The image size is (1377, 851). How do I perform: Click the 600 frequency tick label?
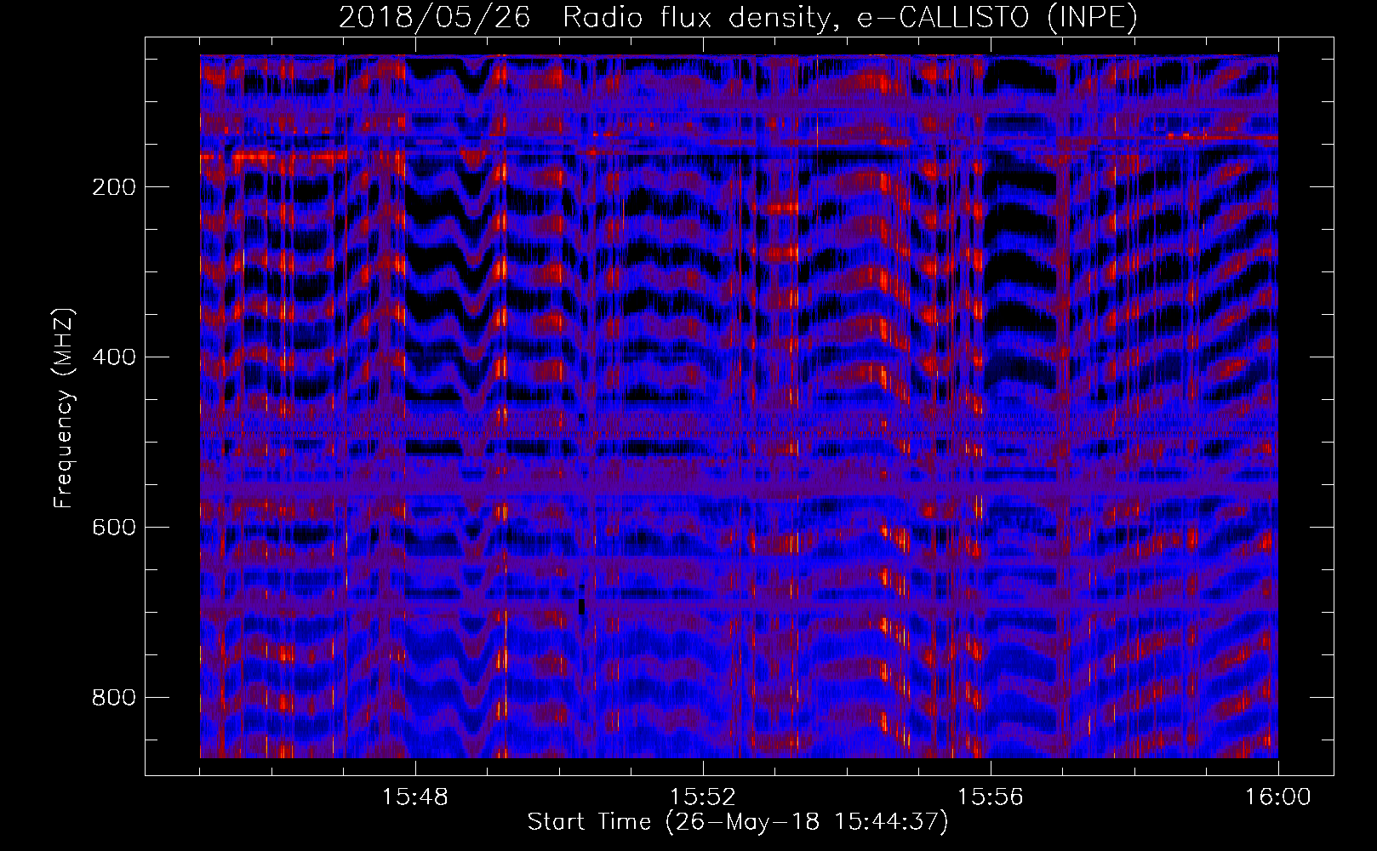coord(113,528)
